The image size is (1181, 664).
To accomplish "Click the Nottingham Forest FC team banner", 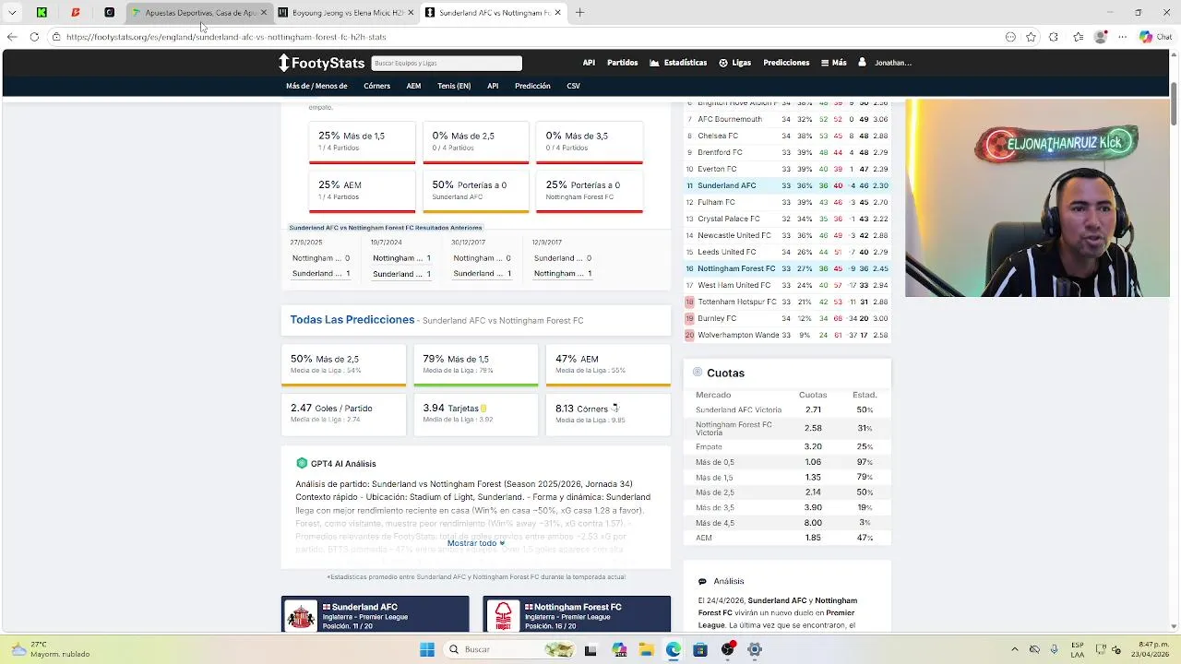I will (x=577, y=614).
